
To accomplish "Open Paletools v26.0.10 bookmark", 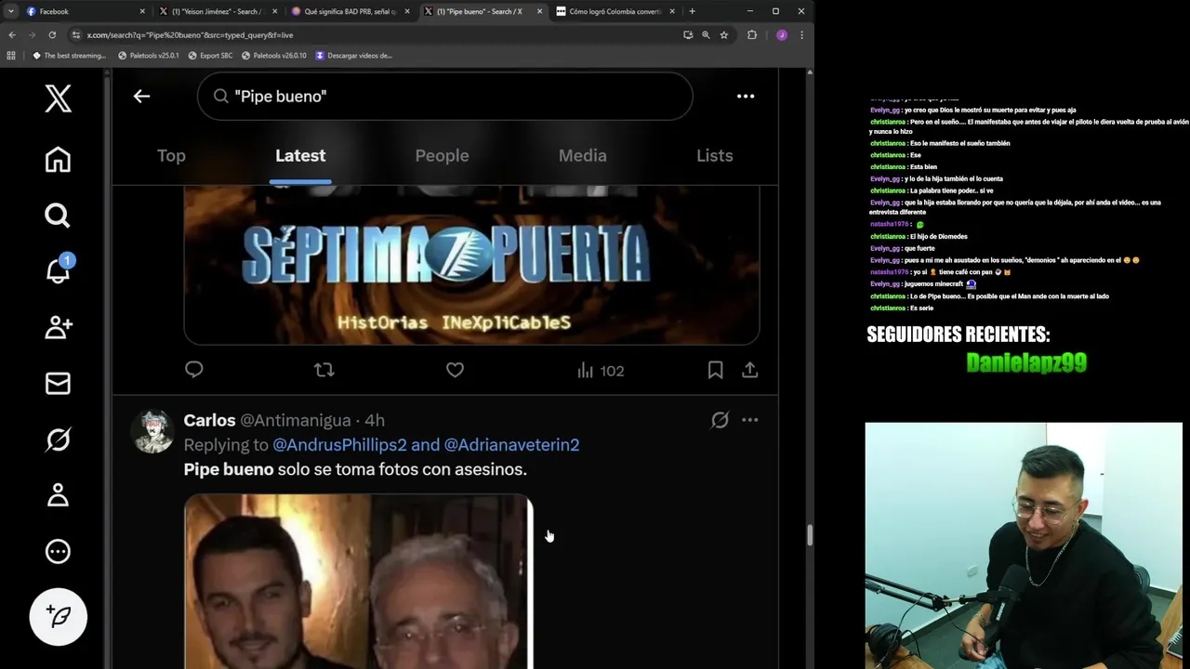I will pyautogui.click(x=273, y=56).
